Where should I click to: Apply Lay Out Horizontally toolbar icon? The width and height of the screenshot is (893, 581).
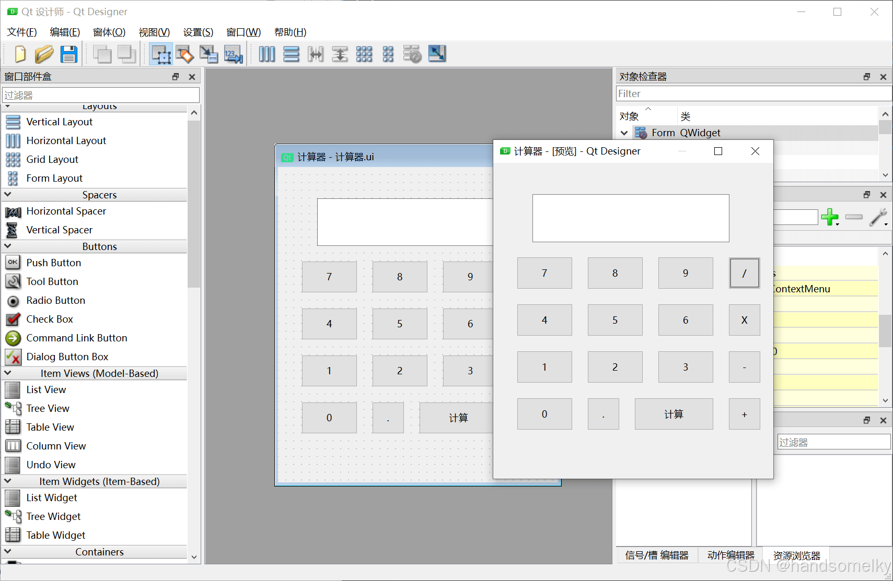(267, 54)
